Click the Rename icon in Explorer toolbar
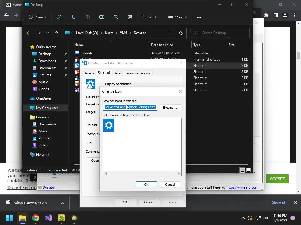 click(101, 17)
